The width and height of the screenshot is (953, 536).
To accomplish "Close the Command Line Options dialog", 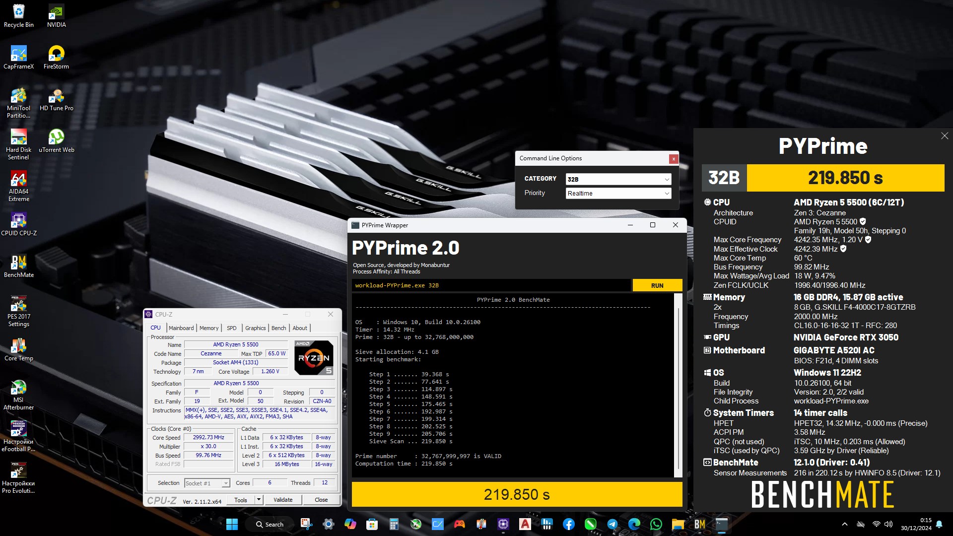I will [x=674, y=159].
